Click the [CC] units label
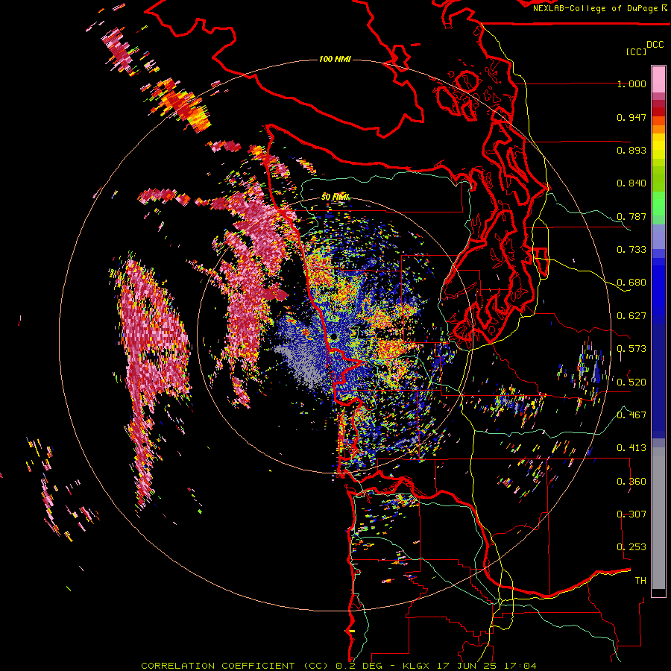671x671 pixels. tap(636, 51)
